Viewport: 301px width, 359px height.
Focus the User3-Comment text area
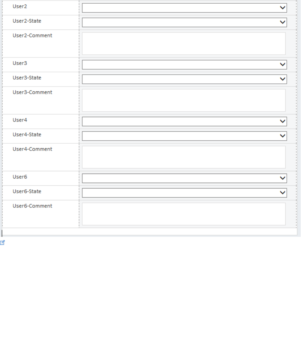(x=184, y=100)
